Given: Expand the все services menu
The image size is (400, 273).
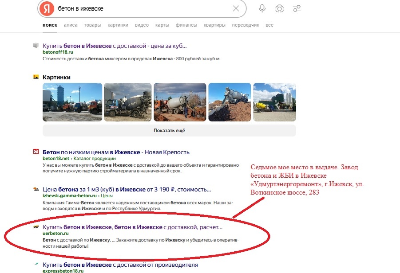Looking at the screenshot, I should [x=269, y=25].
